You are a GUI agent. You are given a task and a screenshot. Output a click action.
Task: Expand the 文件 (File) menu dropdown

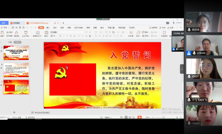5,28
